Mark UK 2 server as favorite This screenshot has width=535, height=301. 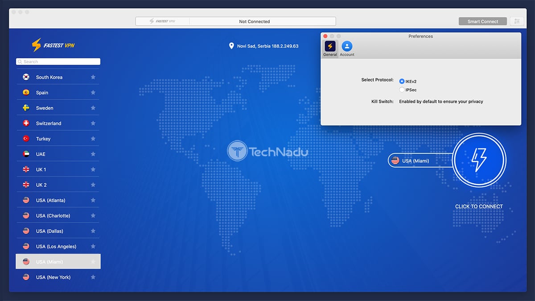(93, 185)
